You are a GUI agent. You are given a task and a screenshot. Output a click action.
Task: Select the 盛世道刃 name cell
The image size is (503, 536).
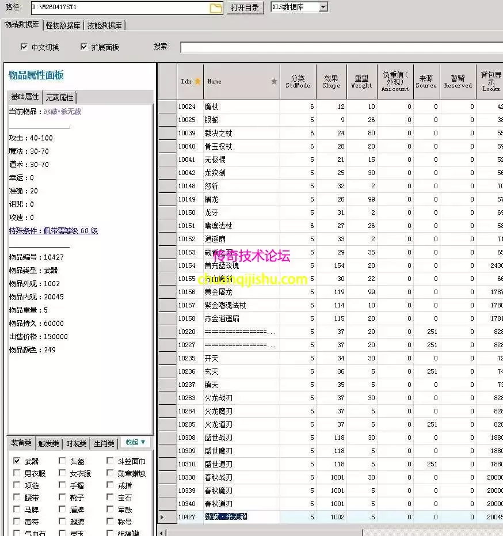tap(241, 464)
